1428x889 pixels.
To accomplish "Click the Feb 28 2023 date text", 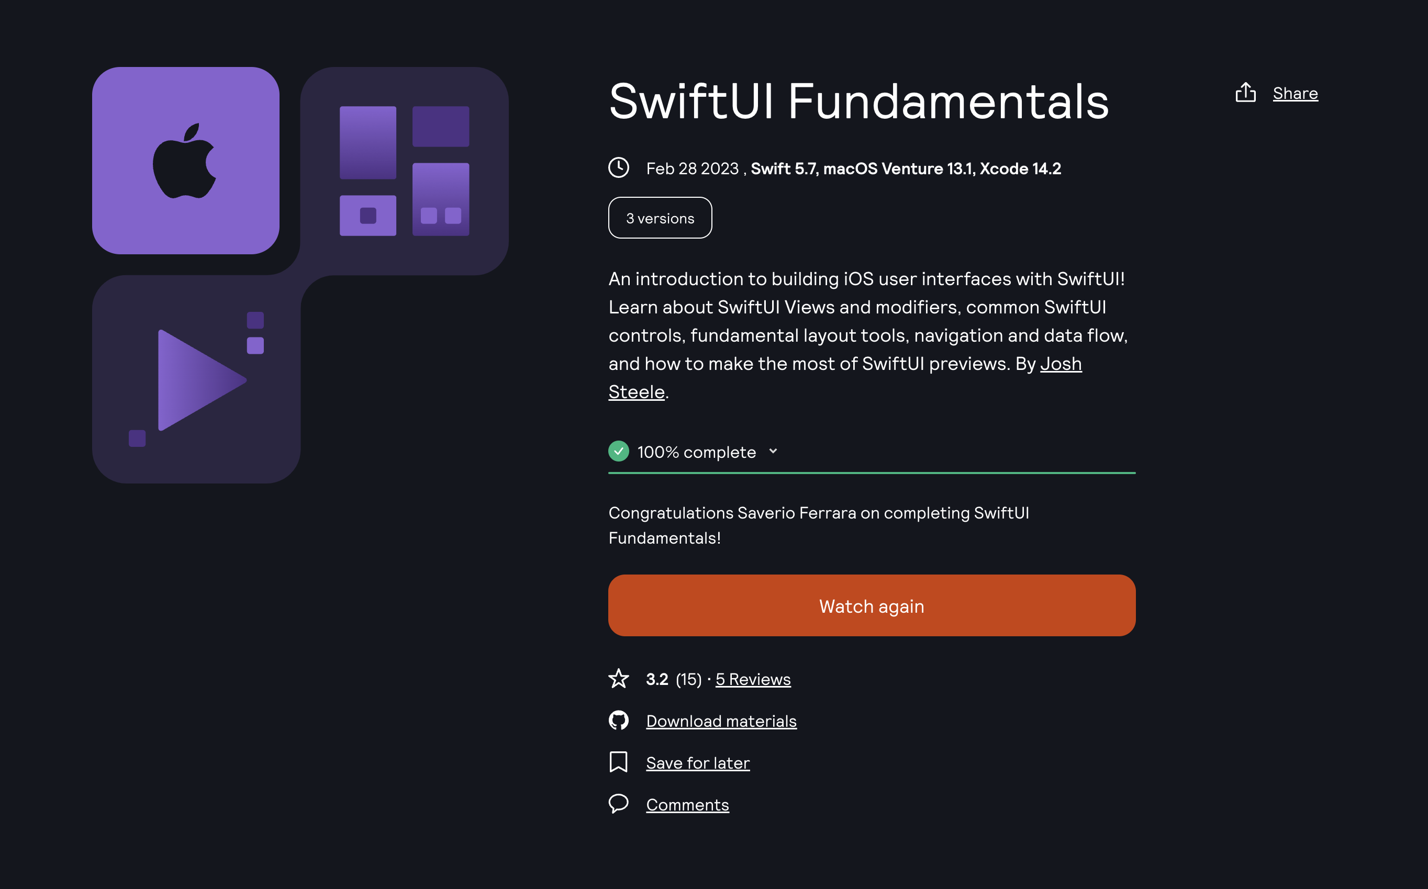I will [x=692, y=168].
